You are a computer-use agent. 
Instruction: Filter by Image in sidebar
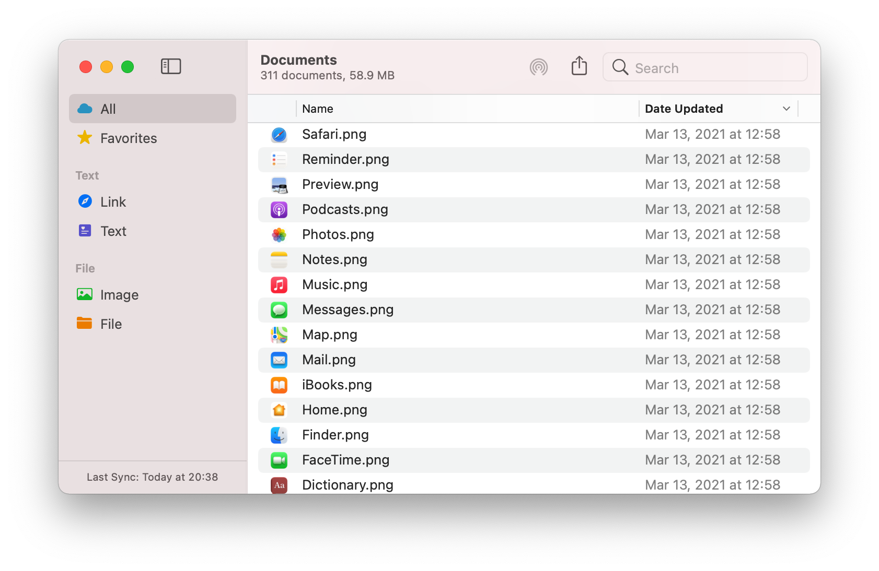pyautogui.click(x=153, y=294)
